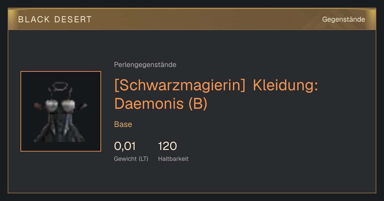Click the gold header banner center

[x=192, y=19]
